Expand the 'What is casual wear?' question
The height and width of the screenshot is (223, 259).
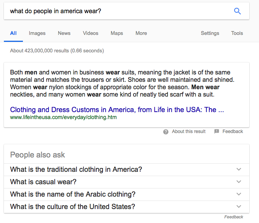coord(239,182)
